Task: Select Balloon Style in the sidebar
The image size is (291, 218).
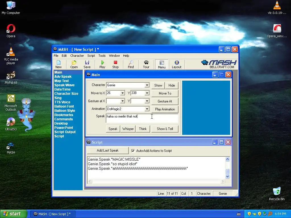Action: [x=65, y=111]
